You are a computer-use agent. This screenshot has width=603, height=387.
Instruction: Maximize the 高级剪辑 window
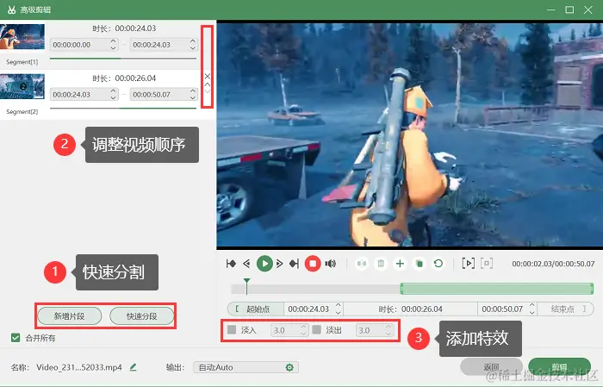(569, 9)
